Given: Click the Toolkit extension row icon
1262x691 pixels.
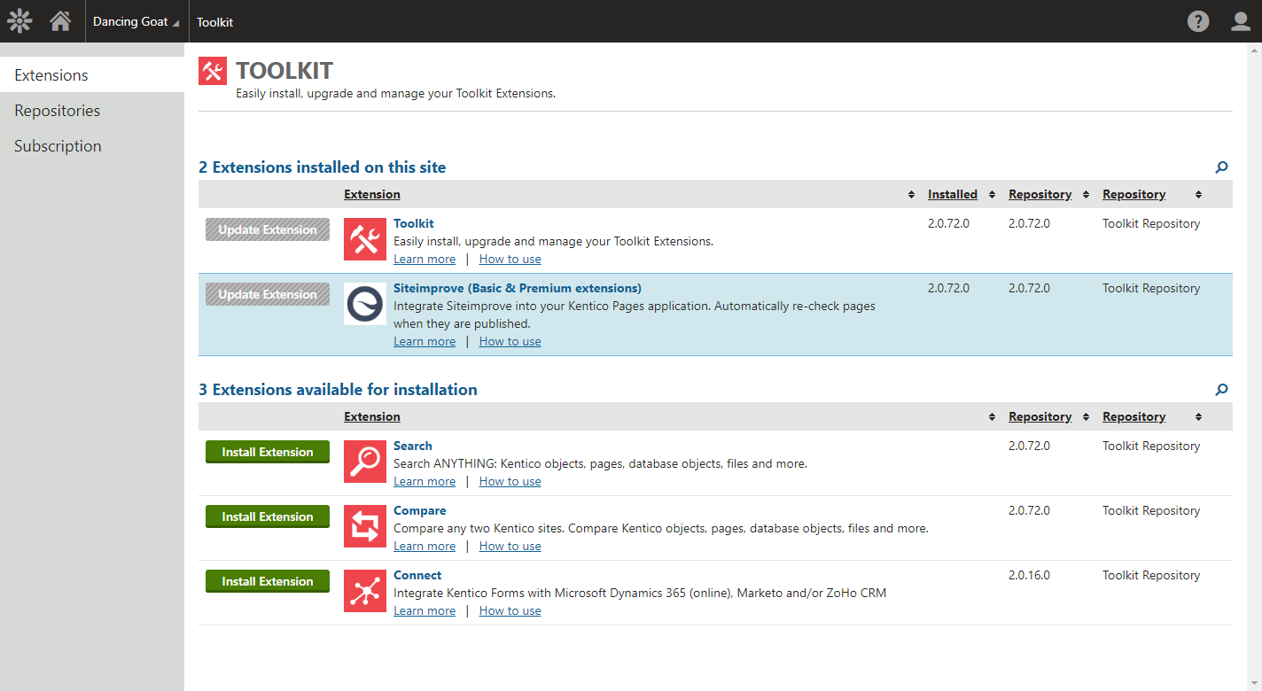Looking at the screenshot, I should [x=365, y=239].
